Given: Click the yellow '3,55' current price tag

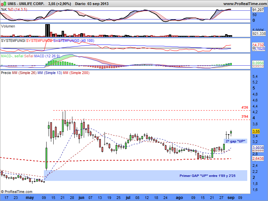Looking at the screenshot, I should tap(256, 131).
